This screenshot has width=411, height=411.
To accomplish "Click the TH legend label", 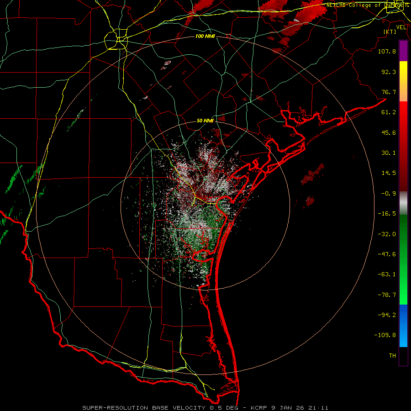I will click(x=392, y=356).
